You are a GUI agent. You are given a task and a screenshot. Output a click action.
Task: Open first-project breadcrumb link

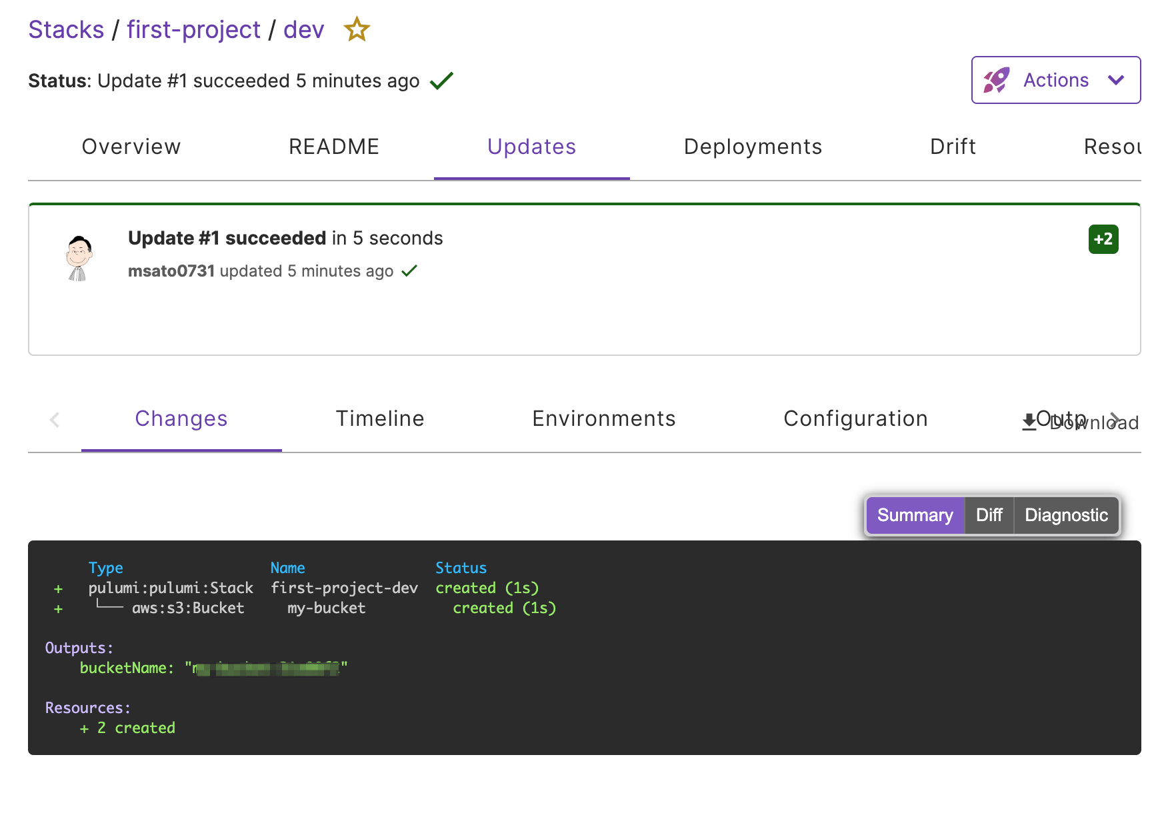coord(193,30)
